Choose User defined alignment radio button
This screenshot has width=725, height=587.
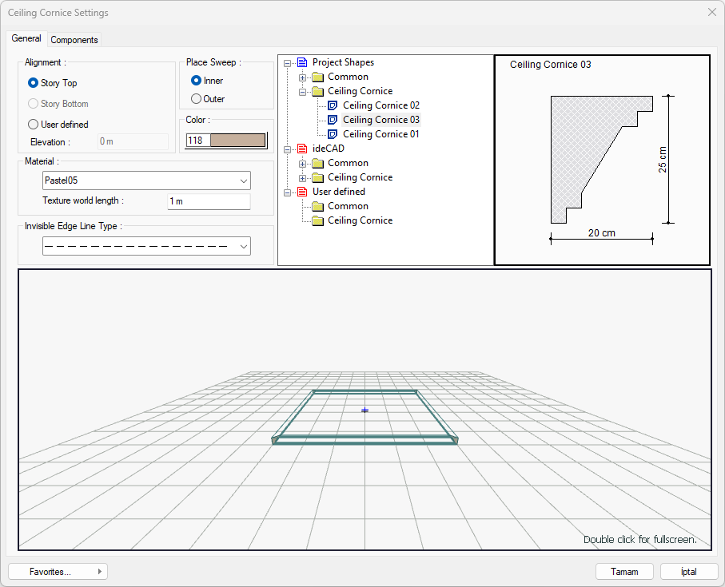point(33,125)
